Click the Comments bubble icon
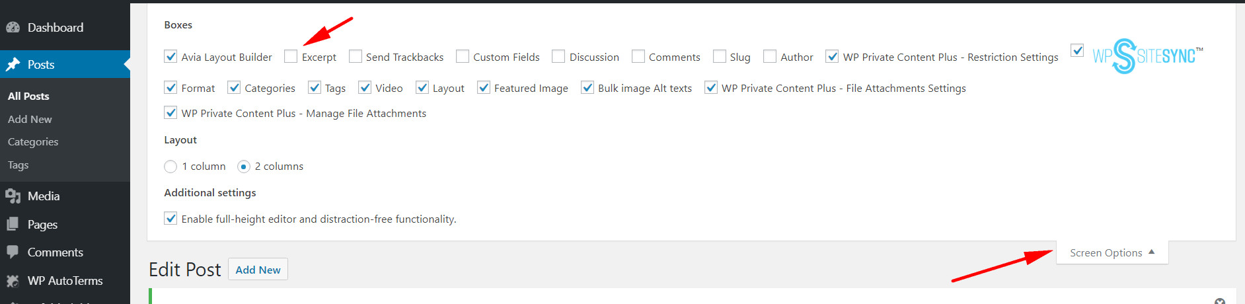 (13, 252)
